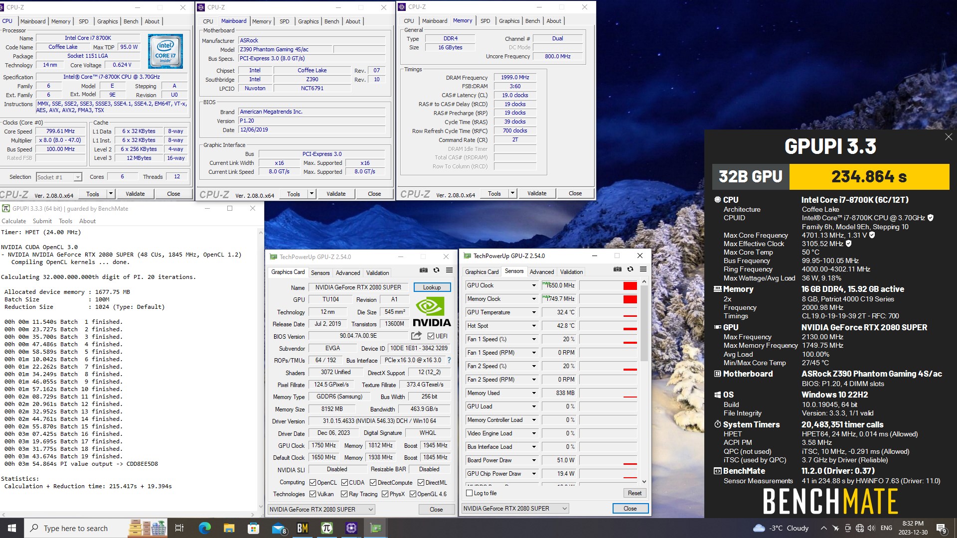Open the hamburger menu in the GPU-Z Graphics Card window
This screenshot has height=538, width=957.
(x=449, y=270)
